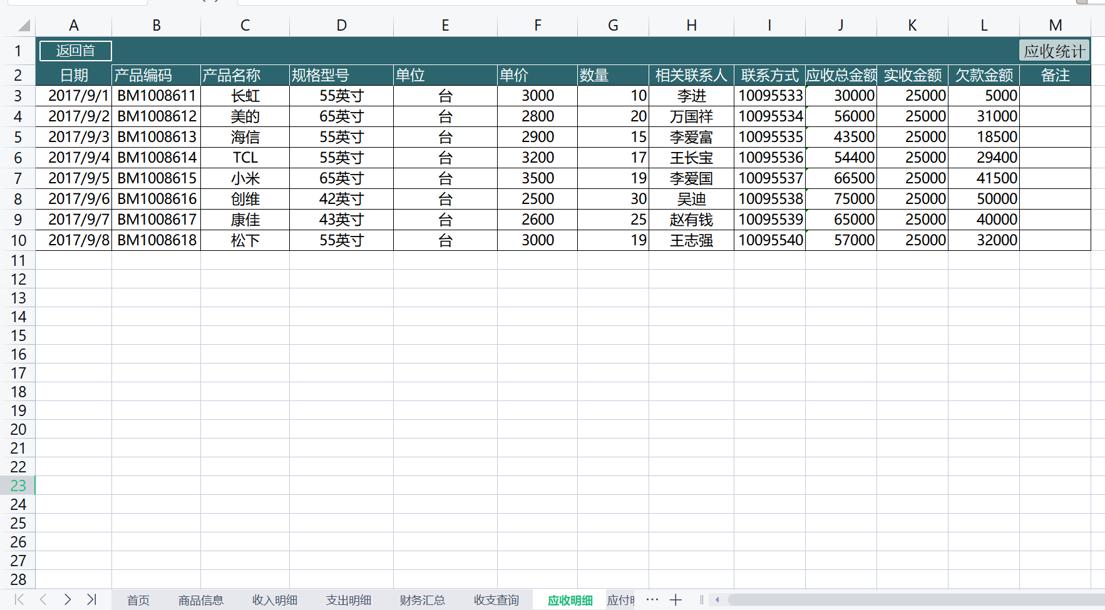Image resolution: width=1105 pixels, height=610 pixels.
Task: Select column J header
Action: [x=840, y=26]
